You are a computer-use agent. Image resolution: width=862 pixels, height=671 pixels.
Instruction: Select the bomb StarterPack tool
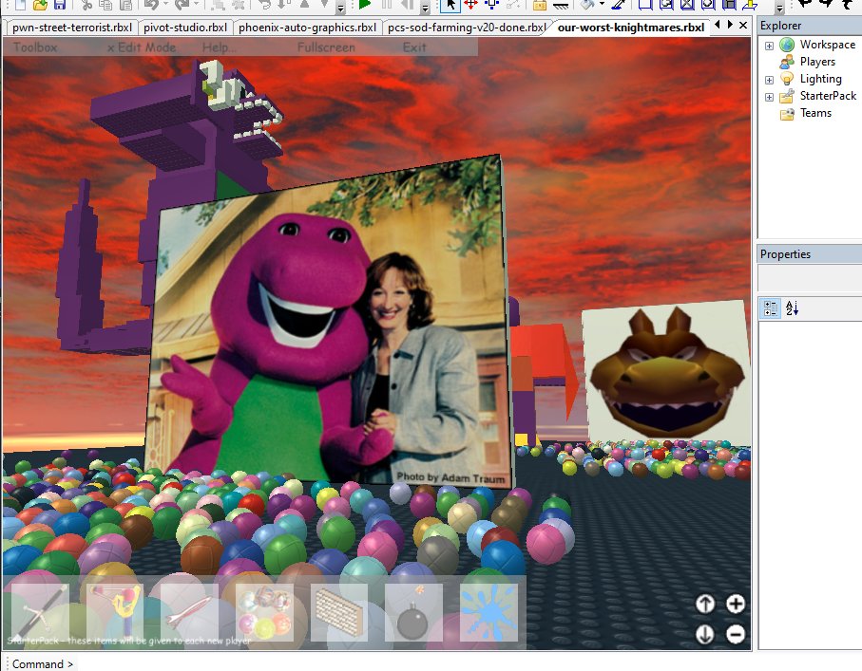pyautogui.click(x=413, y=612)
